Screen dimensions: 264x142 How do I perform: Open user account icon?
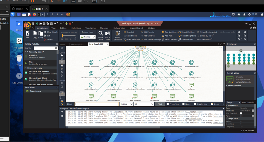251,28
